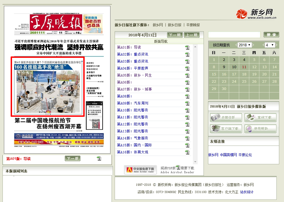Click the 新乡网 logo at top right

pyautogui.click(x=256, y=14)
